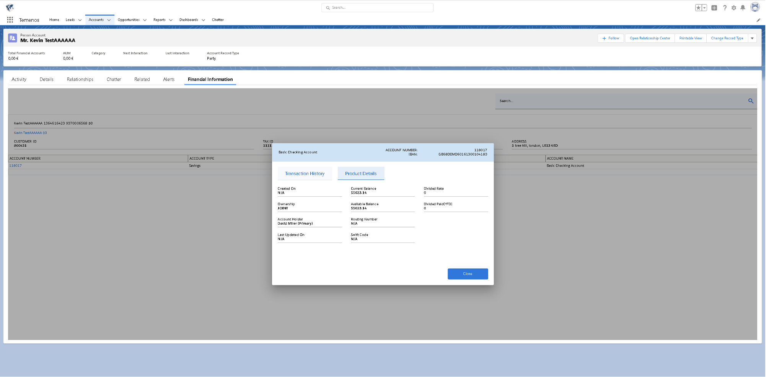Expand the Opportunities navigation dropdown chevron
The height and width of the screenshot is (377, 766).
[145, 20]
